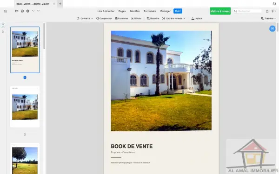The image size is (279, 174).
Task: Open the Lire & Annoter tab
Action: tap(106, 11)
